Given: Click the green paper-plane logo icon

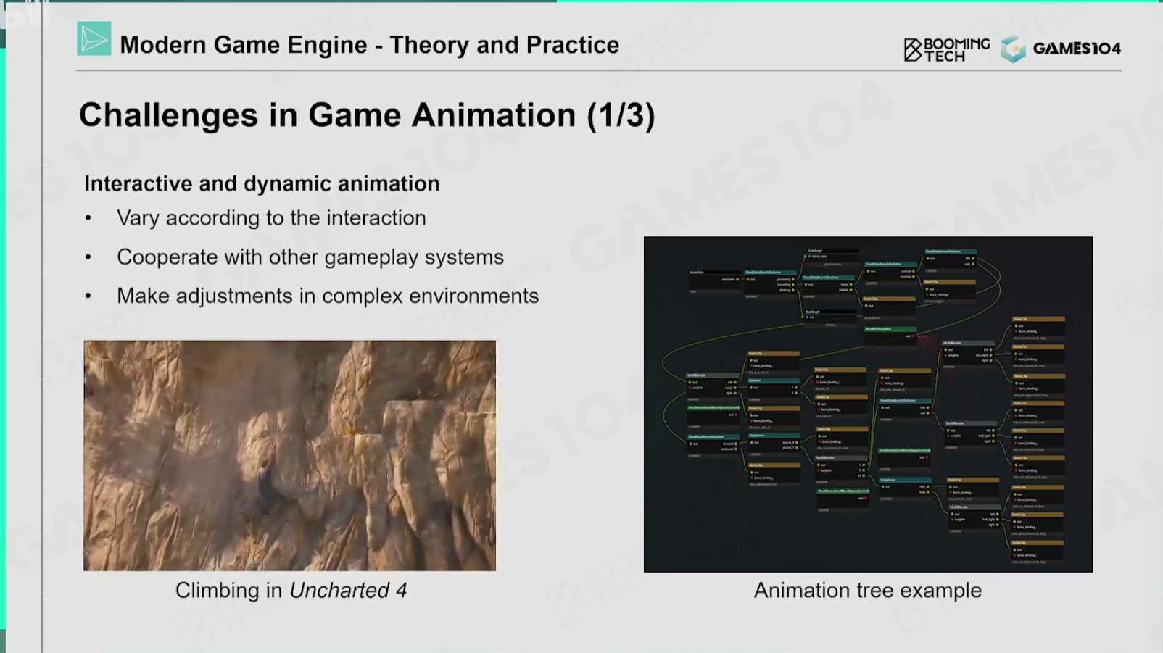Looking at the screenshot, I should 94,39.
